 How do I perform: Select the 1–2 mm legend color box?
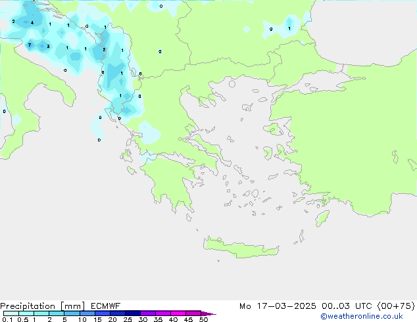pos(41,313)
